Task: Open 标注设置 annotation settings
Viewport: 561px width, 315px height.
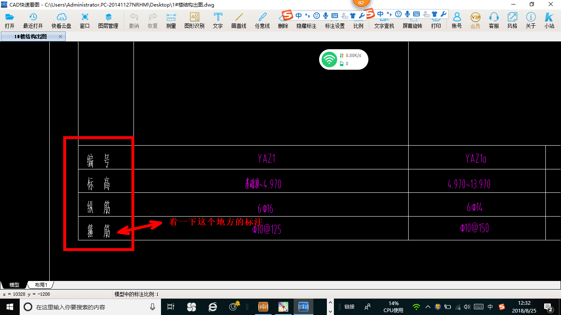Action: coord(335,25)
